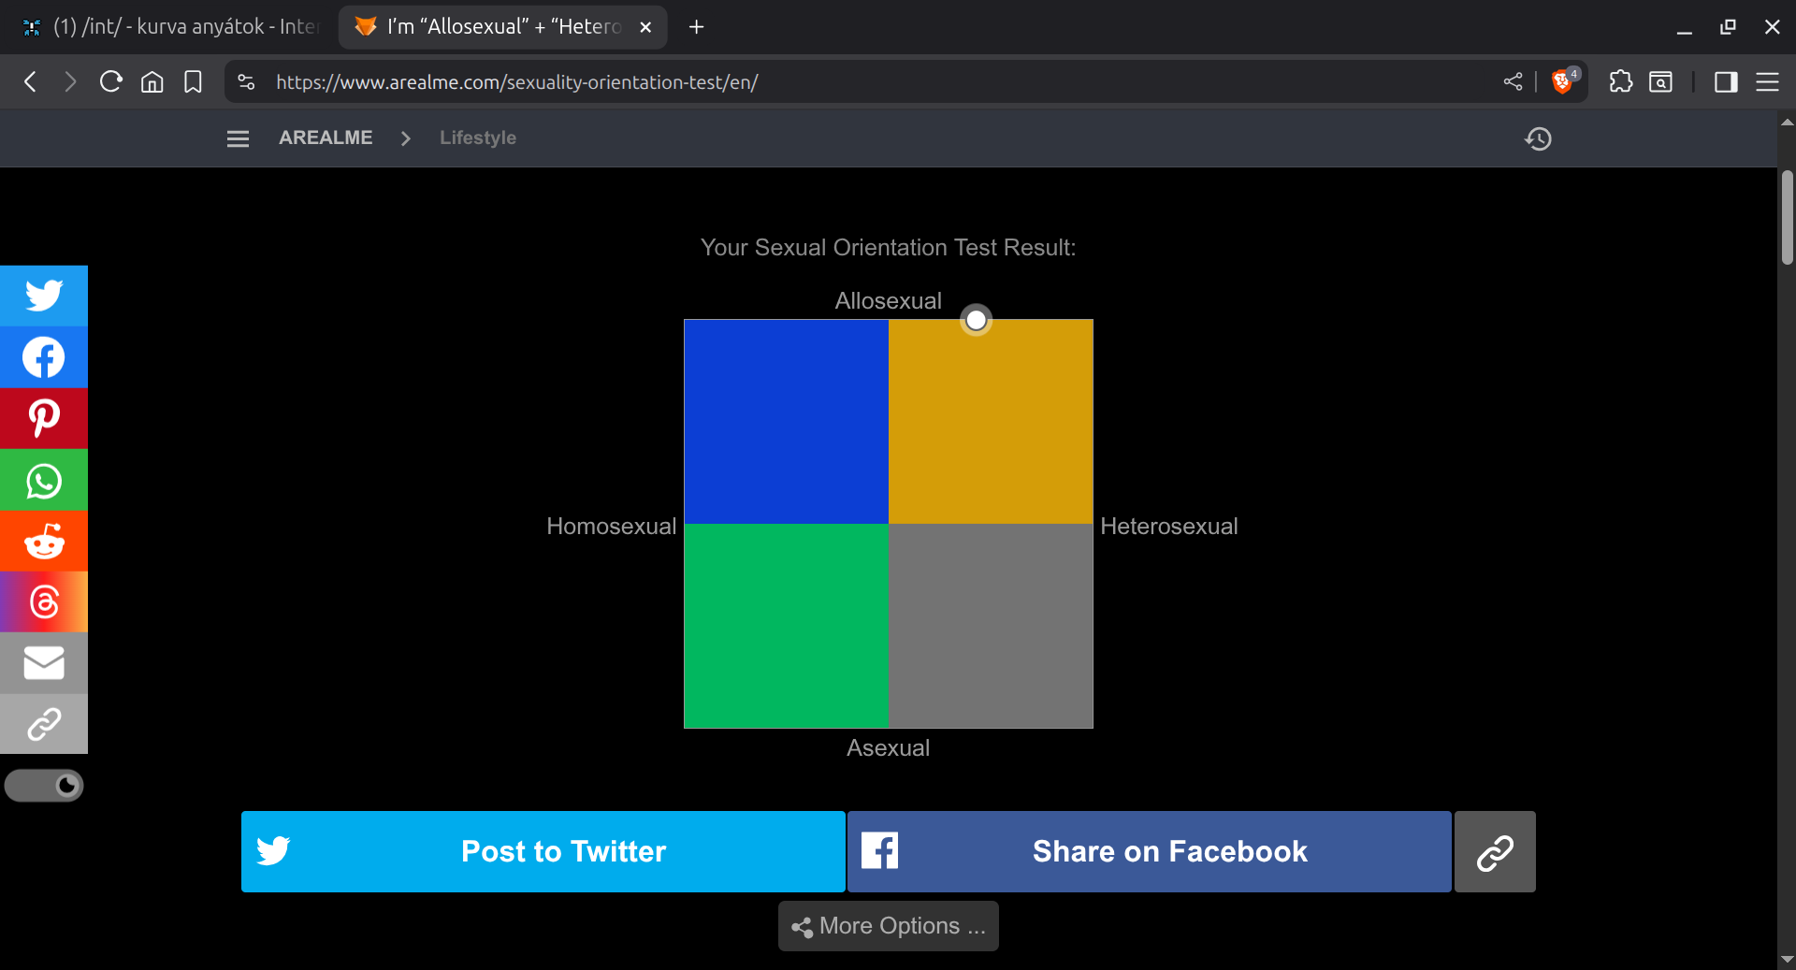Click the Your Sexual Orientation Test Result heading
This screenshot has width=1796, height=970.
[889, 248]
